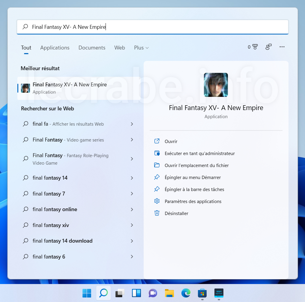
Task: Expand chevron for 'final fantasy 14'
Action: click(x=132, y=178)
